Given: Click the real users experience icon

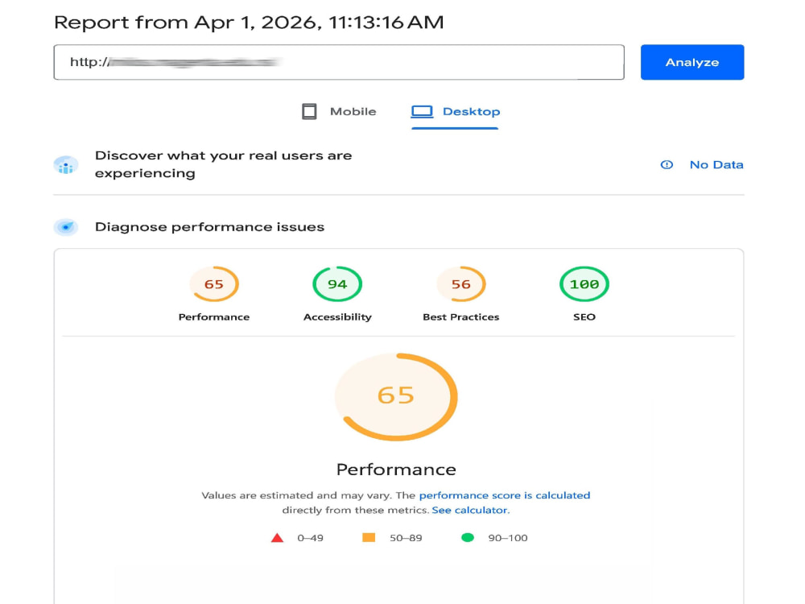Looking at the screenshot, I should pos(66,165).
